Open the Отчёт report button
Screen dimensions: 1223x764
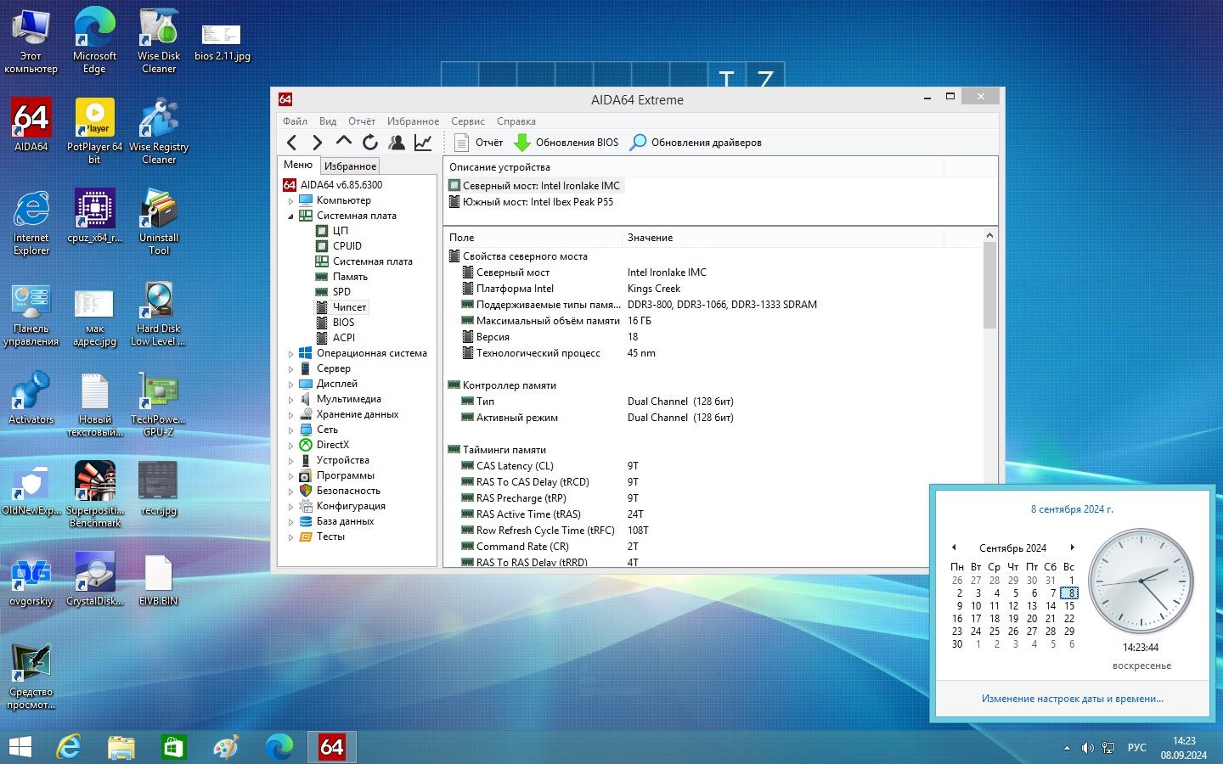click(479, 143)
